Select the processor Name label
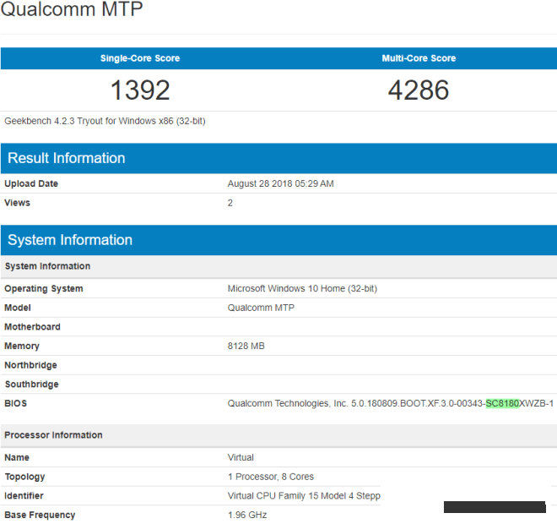 17,457
